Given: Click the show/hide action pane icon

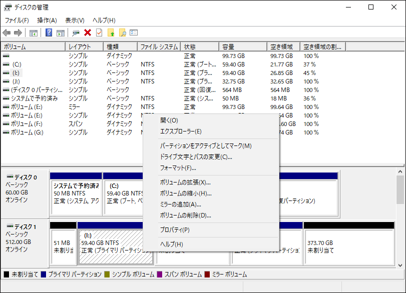Looking at the screenshot, I should pos(61,33).
